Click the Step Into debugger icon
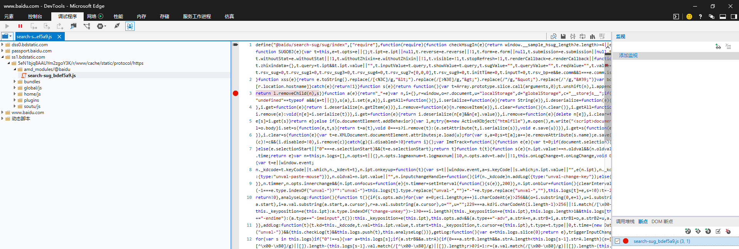Image resolution: width=739 pixels, height=249 pixels. 34,26
